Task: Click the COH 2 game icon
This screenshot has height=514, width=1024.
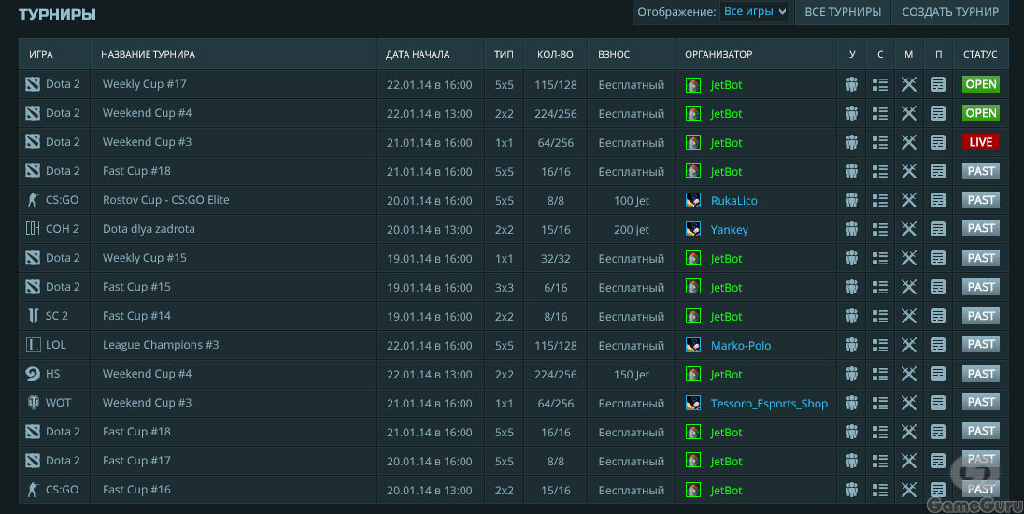Action: click(x=33, y=229)
